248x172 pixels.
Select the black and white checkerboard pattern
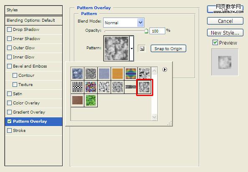(77, 87)
